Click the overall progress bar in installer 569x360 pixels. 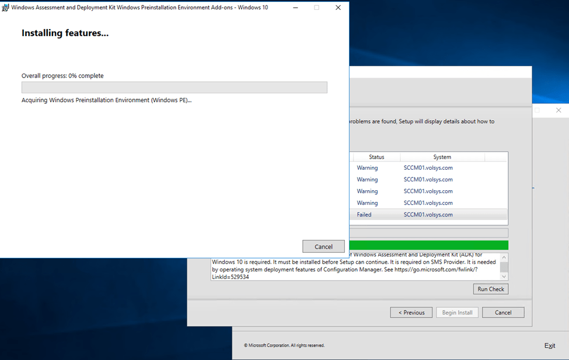pyautogui.click(x=174, y=88)
